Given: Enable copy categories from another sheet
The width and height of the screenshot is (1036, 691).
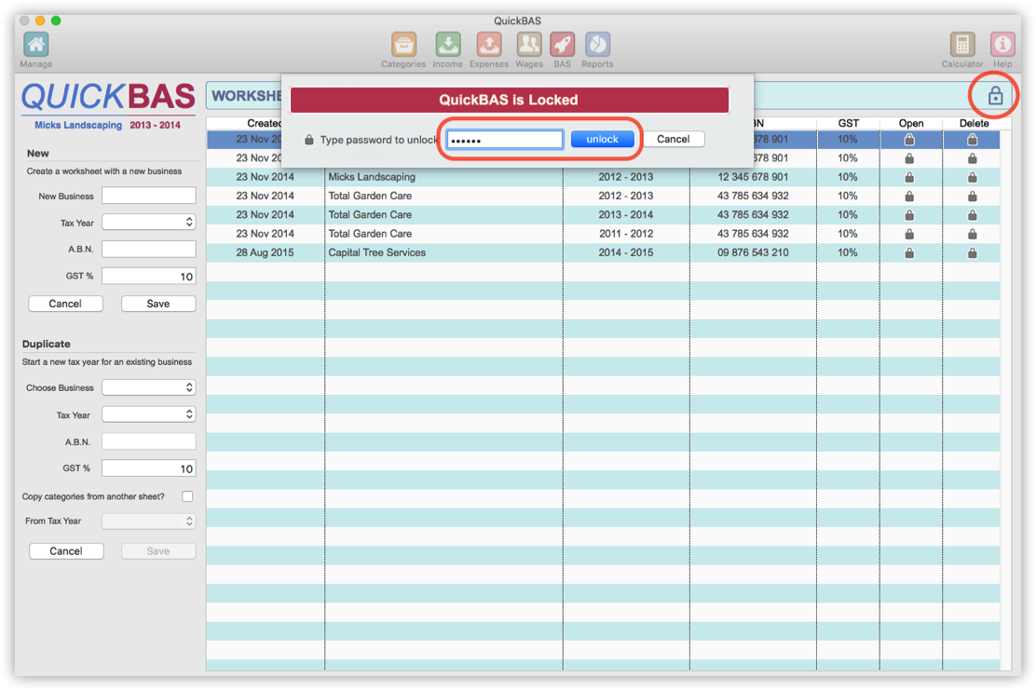Looking at the screenshot, I should point(187,496).
